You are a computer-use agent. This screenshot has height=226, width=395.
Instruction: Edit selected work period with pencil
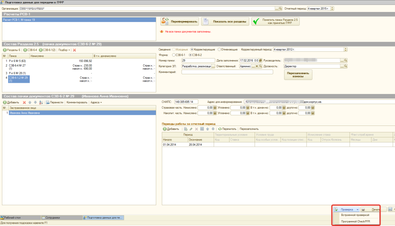(191, 129)
